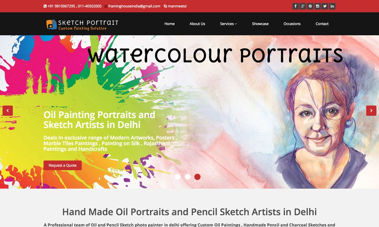Open the About Us page
379x227 pixels.
coord(197,23)
